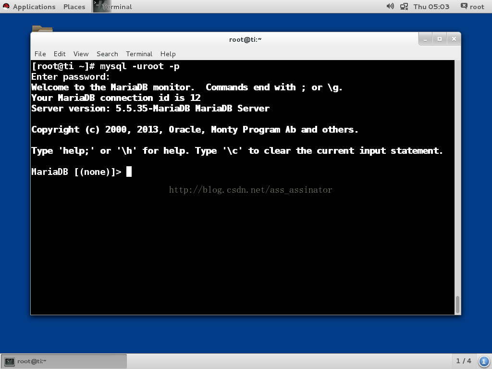The width and height of the screenshot is (492, 369).
Task: Click the 'mysql -uroot -p' command text
Action: [x=140, y=66]
